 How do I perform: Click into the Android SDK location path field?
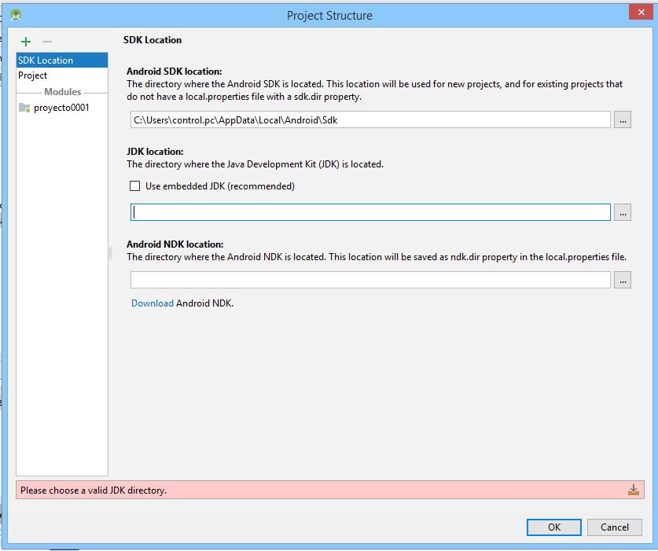[x=369, y=120]
